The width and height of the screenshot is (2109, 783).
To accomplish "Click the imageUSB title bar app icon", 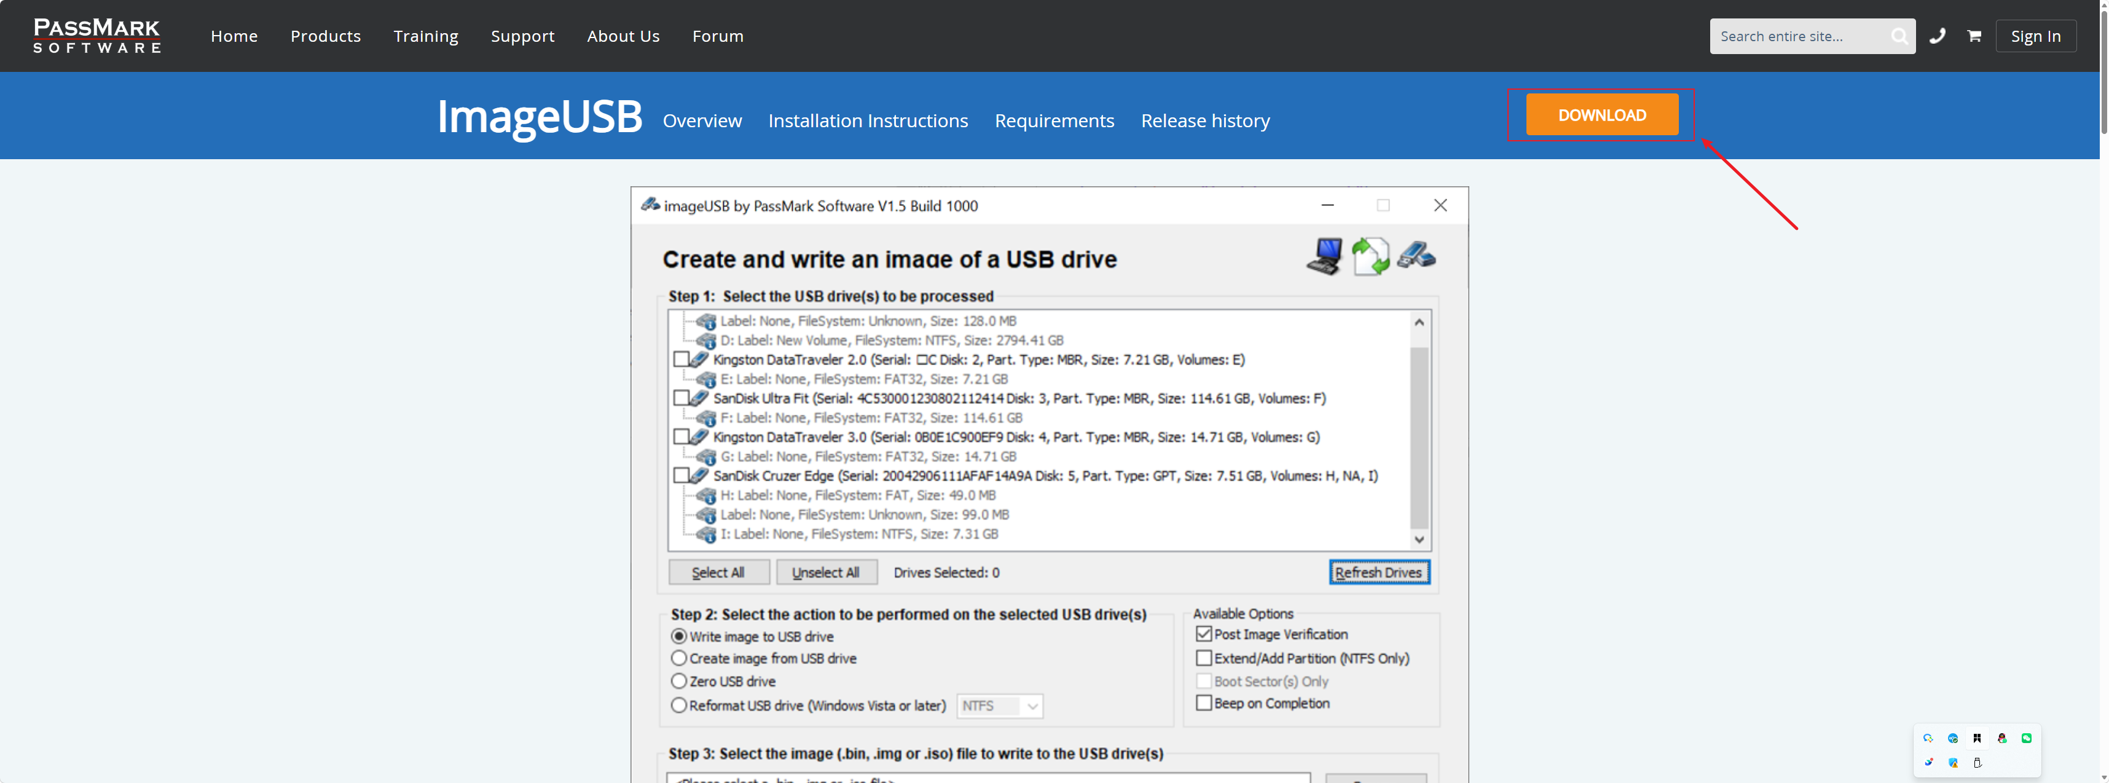I will [650, 205].
